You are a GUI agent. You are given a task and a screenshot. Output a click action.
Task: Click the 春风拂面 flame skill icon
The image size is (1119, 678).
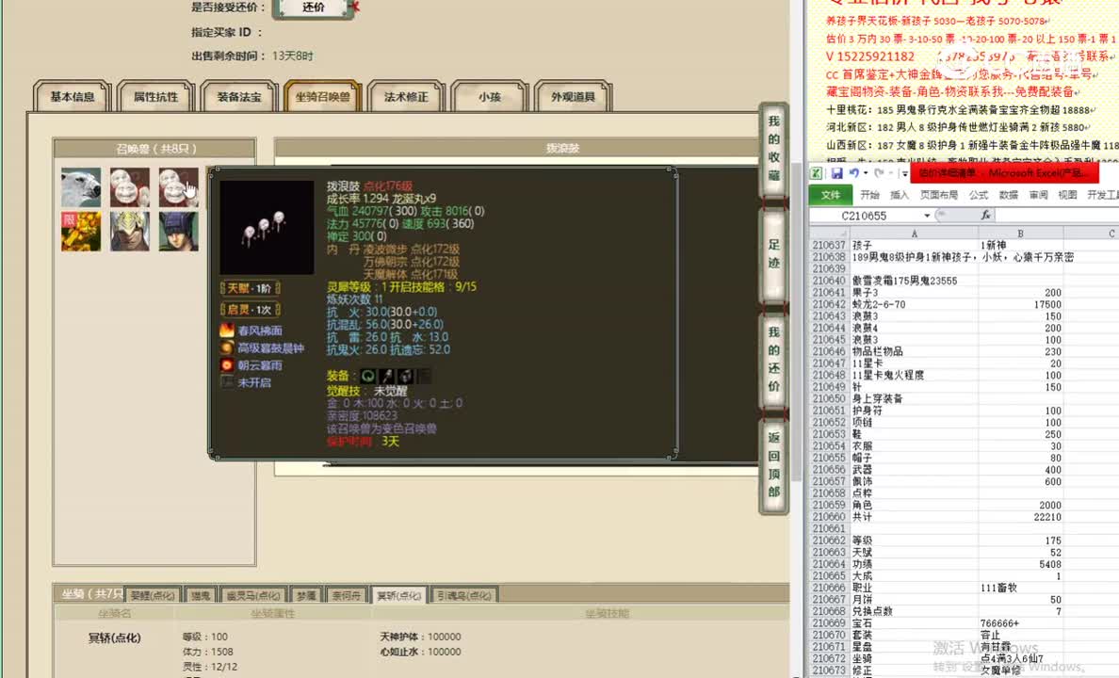(x=227, y=331)
